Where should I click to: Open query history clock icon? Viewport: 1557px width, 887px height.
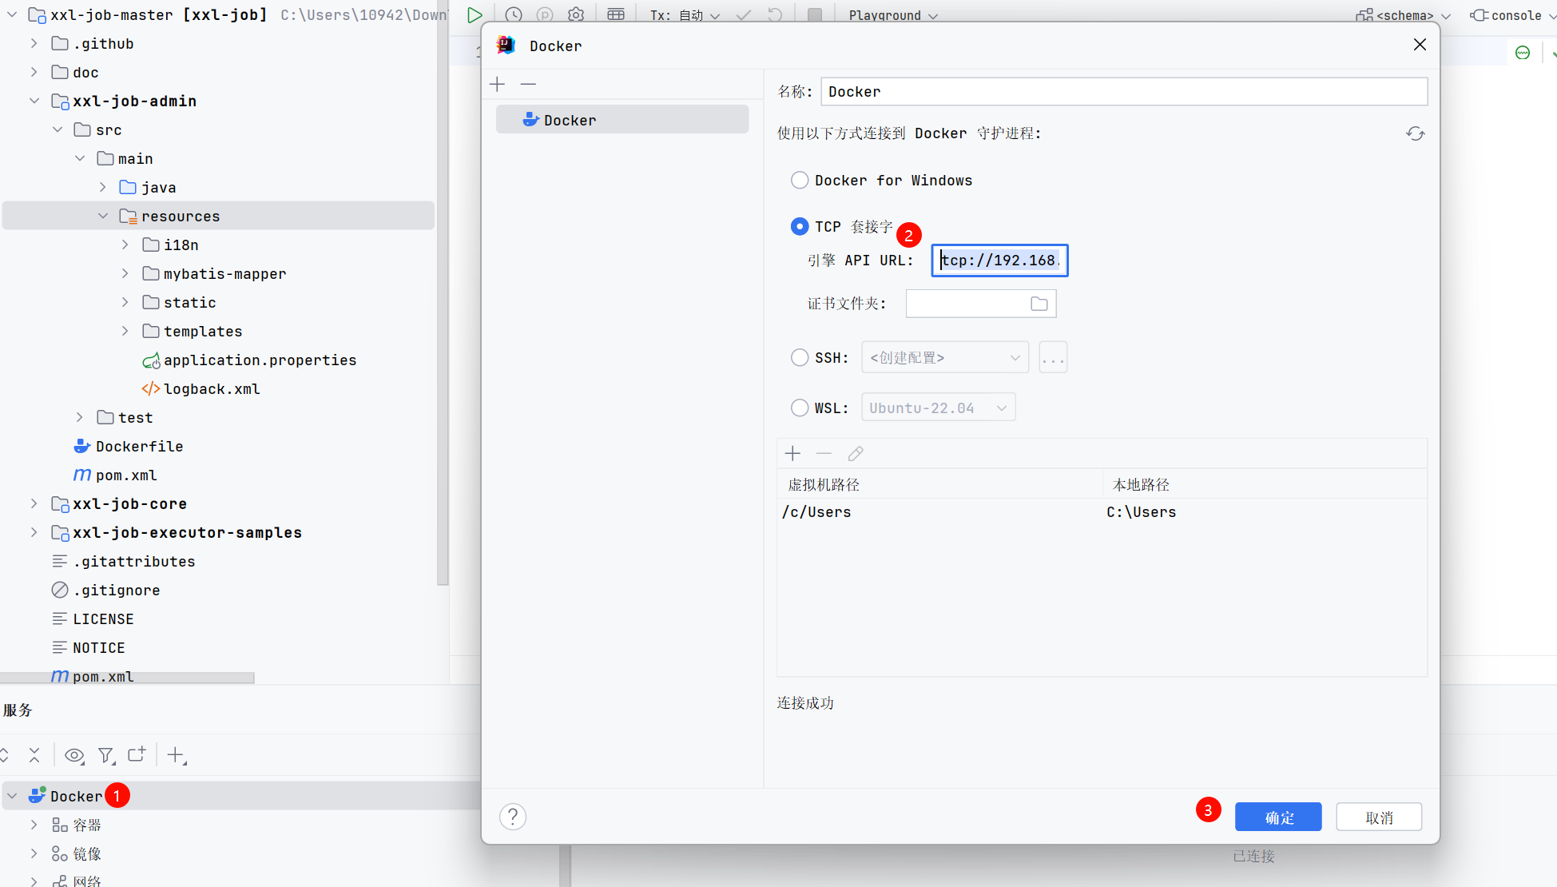point(514,15)
